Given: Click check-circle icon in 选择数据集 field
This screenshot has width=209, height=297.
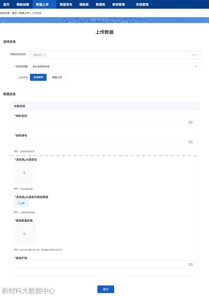Looking at the screenshot, I should point(196,67).
